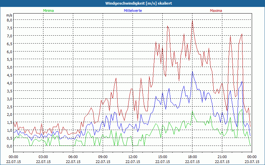Screen dimensions: 265x165
Task: Click the 15:00 time axis label
Action: click(x=163, y=157)
